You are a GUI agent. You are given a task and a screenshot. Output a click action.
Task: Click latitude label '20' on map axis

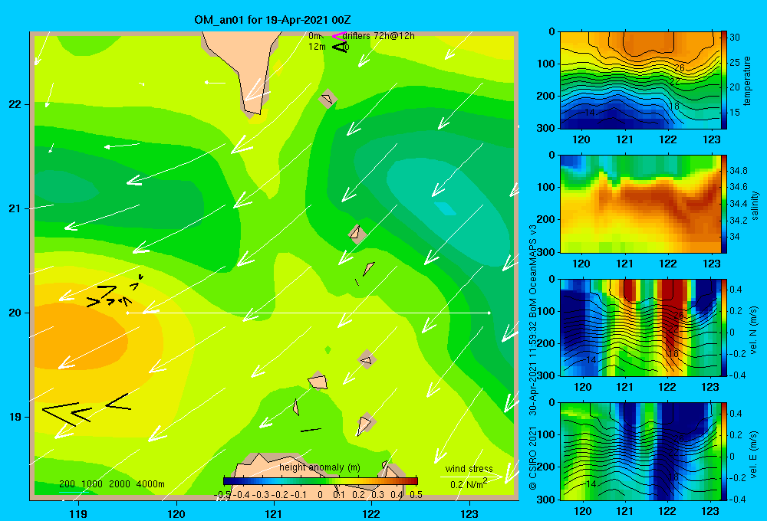pos(15,313)
